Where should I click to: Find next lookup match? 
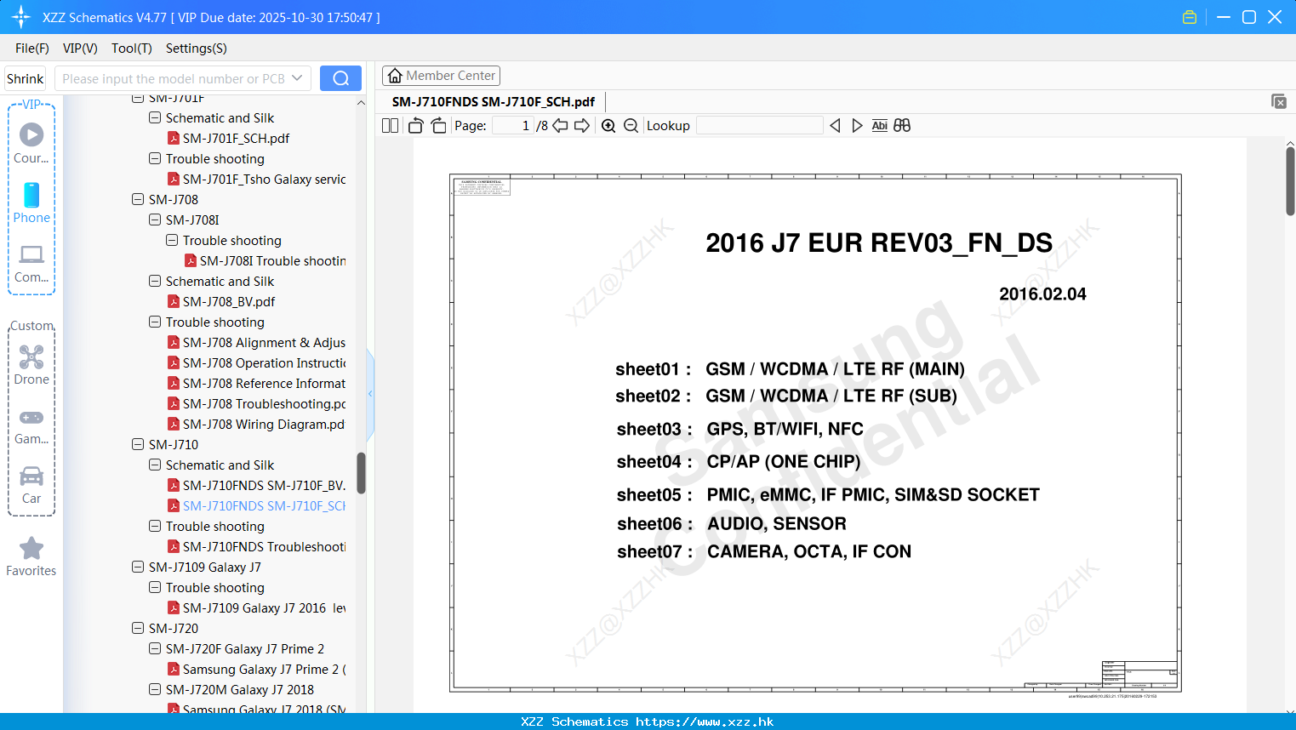(x=857, y=125)
